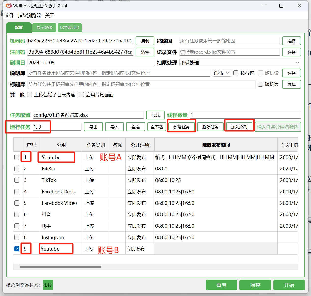This screenshot has width=311, height=296.
Task: Tick the checkbox for row 3 TikTok
Action: (x=17, y=180)
